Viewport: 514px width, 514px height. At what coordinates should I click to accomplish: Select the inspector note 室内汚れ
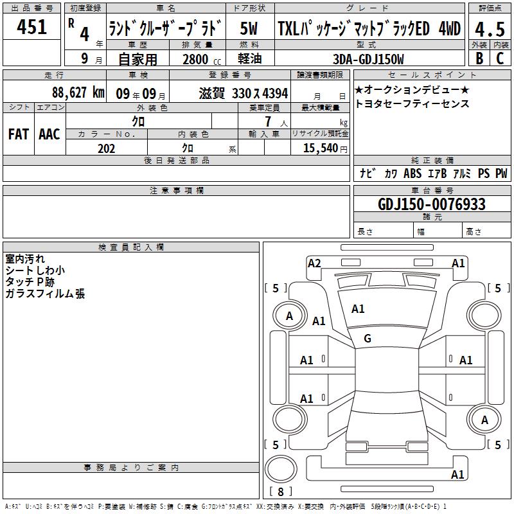(x=25, y=259)
